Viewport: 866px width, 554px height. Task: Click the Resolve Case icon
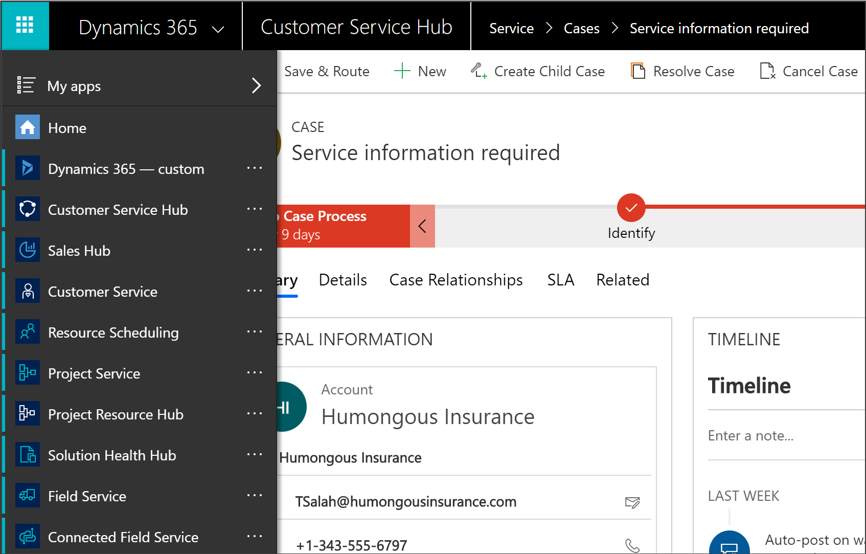[x=637, y=71]
